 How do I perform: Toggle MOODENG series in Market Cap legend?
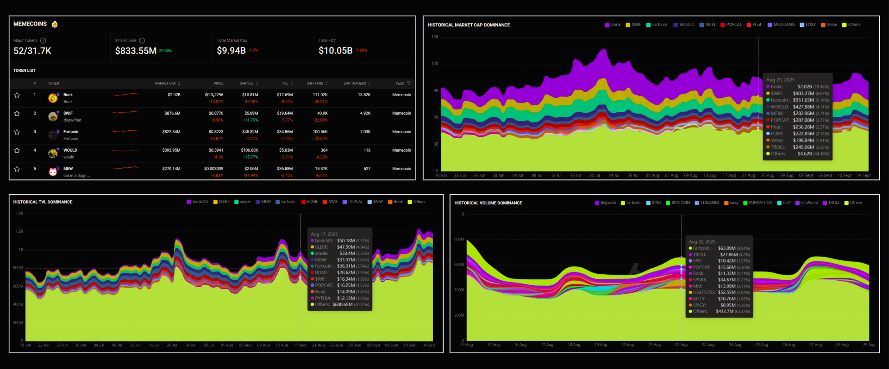pos(781,25)
